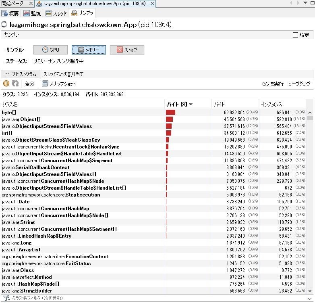Switch to the 概要 overview tab

10,13
